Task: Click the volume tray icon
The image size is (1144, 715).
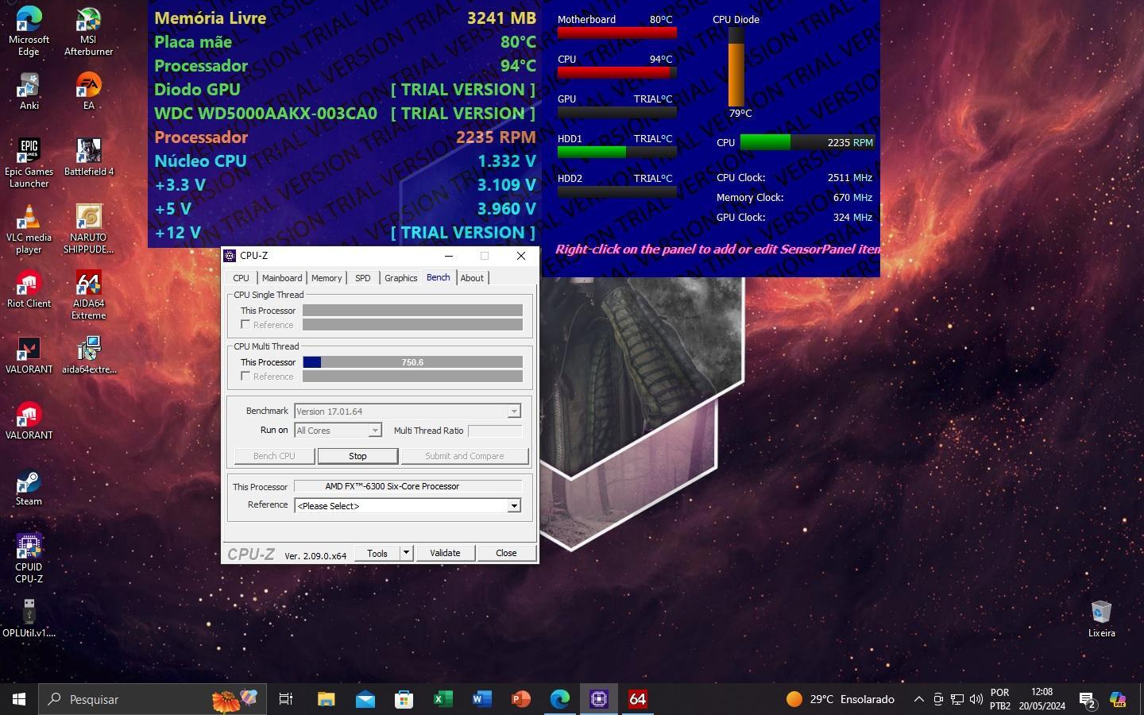Action: [x=976, y=699]
